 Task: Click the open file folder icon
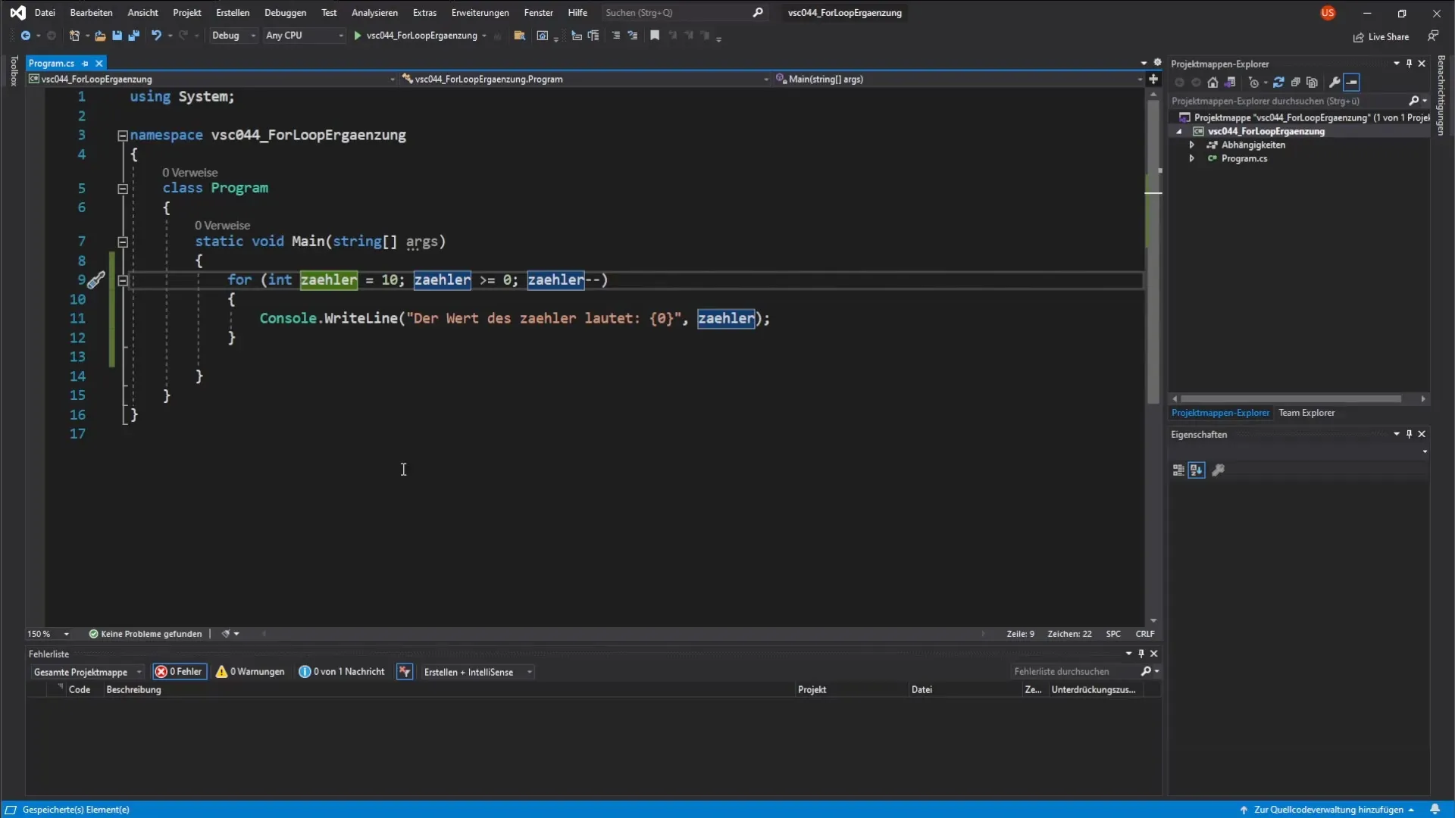coord(100,36)
